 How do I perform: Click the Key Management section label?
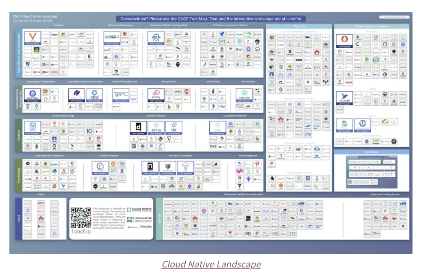[248, 156]
